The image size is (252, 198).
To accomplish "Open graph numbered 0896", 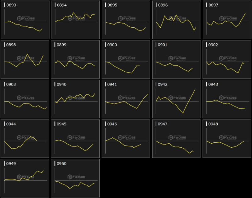I will [176, 20].
